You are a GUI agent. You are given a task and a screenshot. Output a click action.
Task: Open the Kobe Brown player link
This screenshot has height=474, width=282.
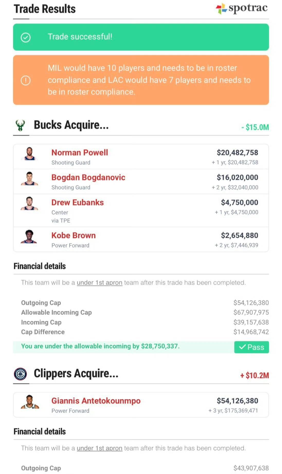tap(74, 235)
